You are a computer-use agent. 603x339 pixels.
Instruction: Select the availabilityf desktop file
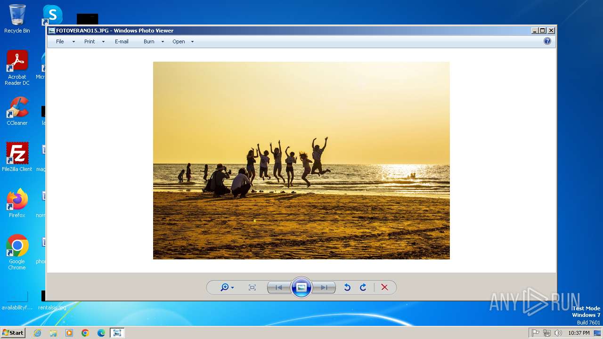click(17, 301)
